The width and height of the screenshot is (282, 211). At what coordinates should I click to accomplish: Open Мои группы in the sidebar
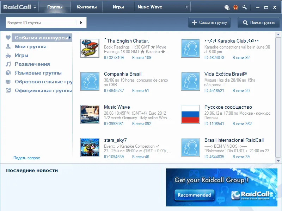click(30, 46)
